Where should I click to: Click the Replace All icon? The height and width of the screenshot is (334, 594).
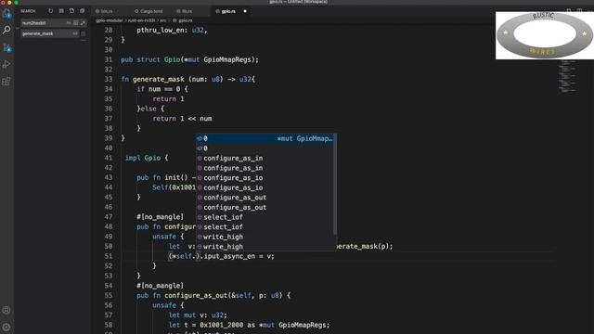[84, 33]
